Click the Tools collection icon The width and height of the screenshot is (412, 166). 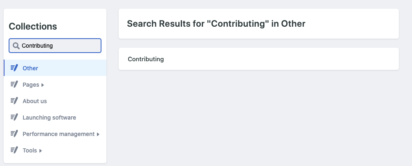click(x=14, y=150)
